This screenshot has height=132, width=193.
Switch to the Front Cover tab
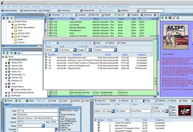(x=33, y=105)
